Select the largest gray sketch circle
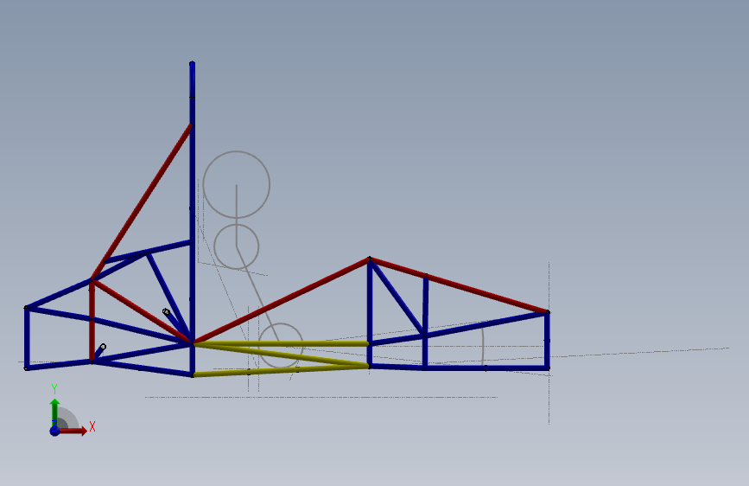The width and height of the screenshot is (749, 486). (237, 185)
